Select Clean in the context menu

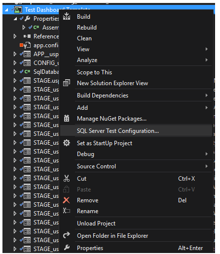[136, 38]
